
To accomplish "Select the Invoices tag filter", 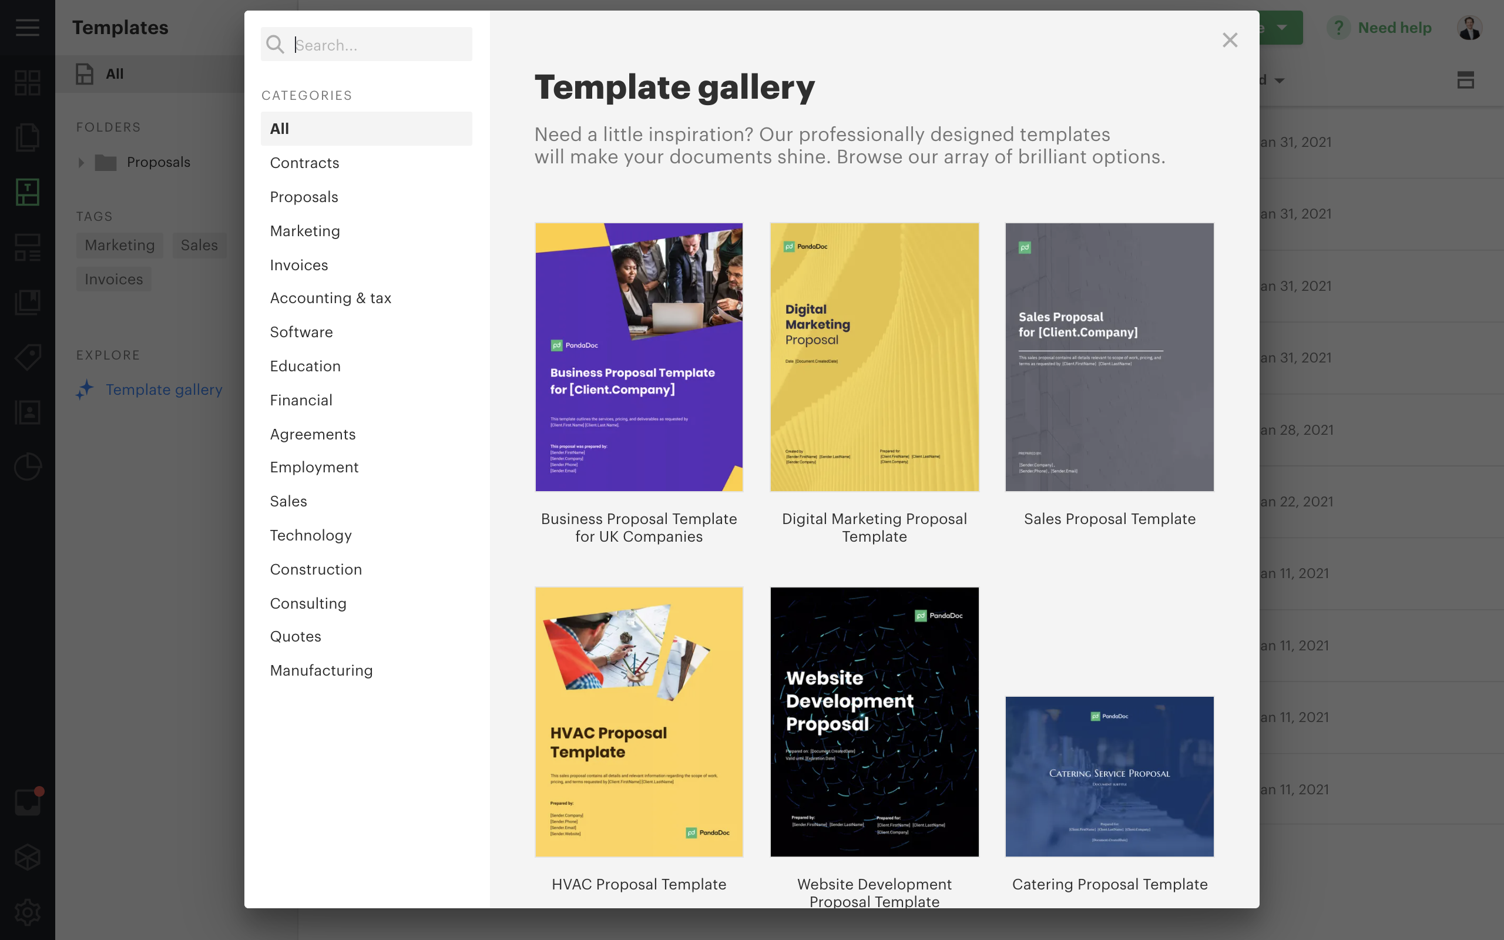I will [114, 278].
